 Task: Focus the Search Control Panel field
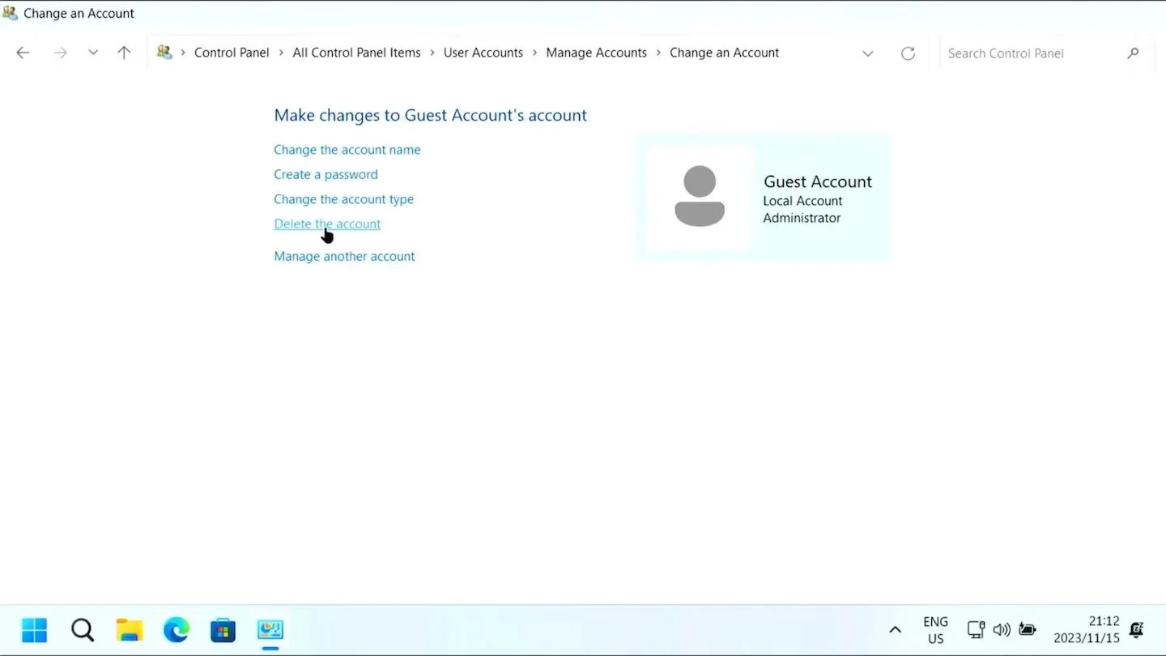coord(1046,53)
